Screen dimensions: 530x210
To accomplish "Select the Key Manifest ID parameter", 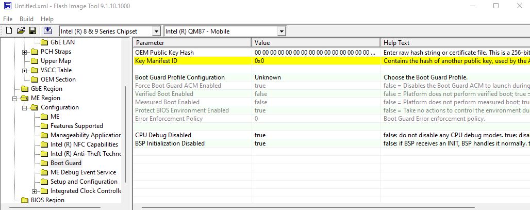I will 156,61.
